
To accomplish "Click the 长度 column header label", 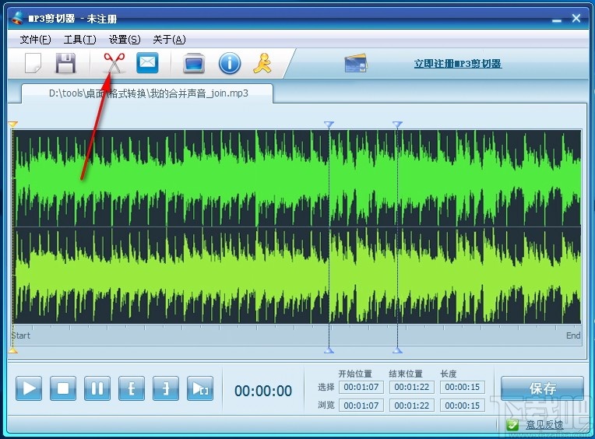I will click(448, 374).
